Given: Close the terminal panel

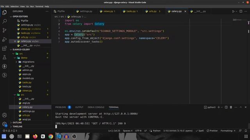Looking at the screenshot, I should click(246, 107).
